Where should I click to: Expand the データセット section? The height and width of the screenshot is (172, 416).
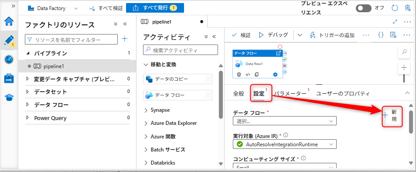tap(28, 92)
